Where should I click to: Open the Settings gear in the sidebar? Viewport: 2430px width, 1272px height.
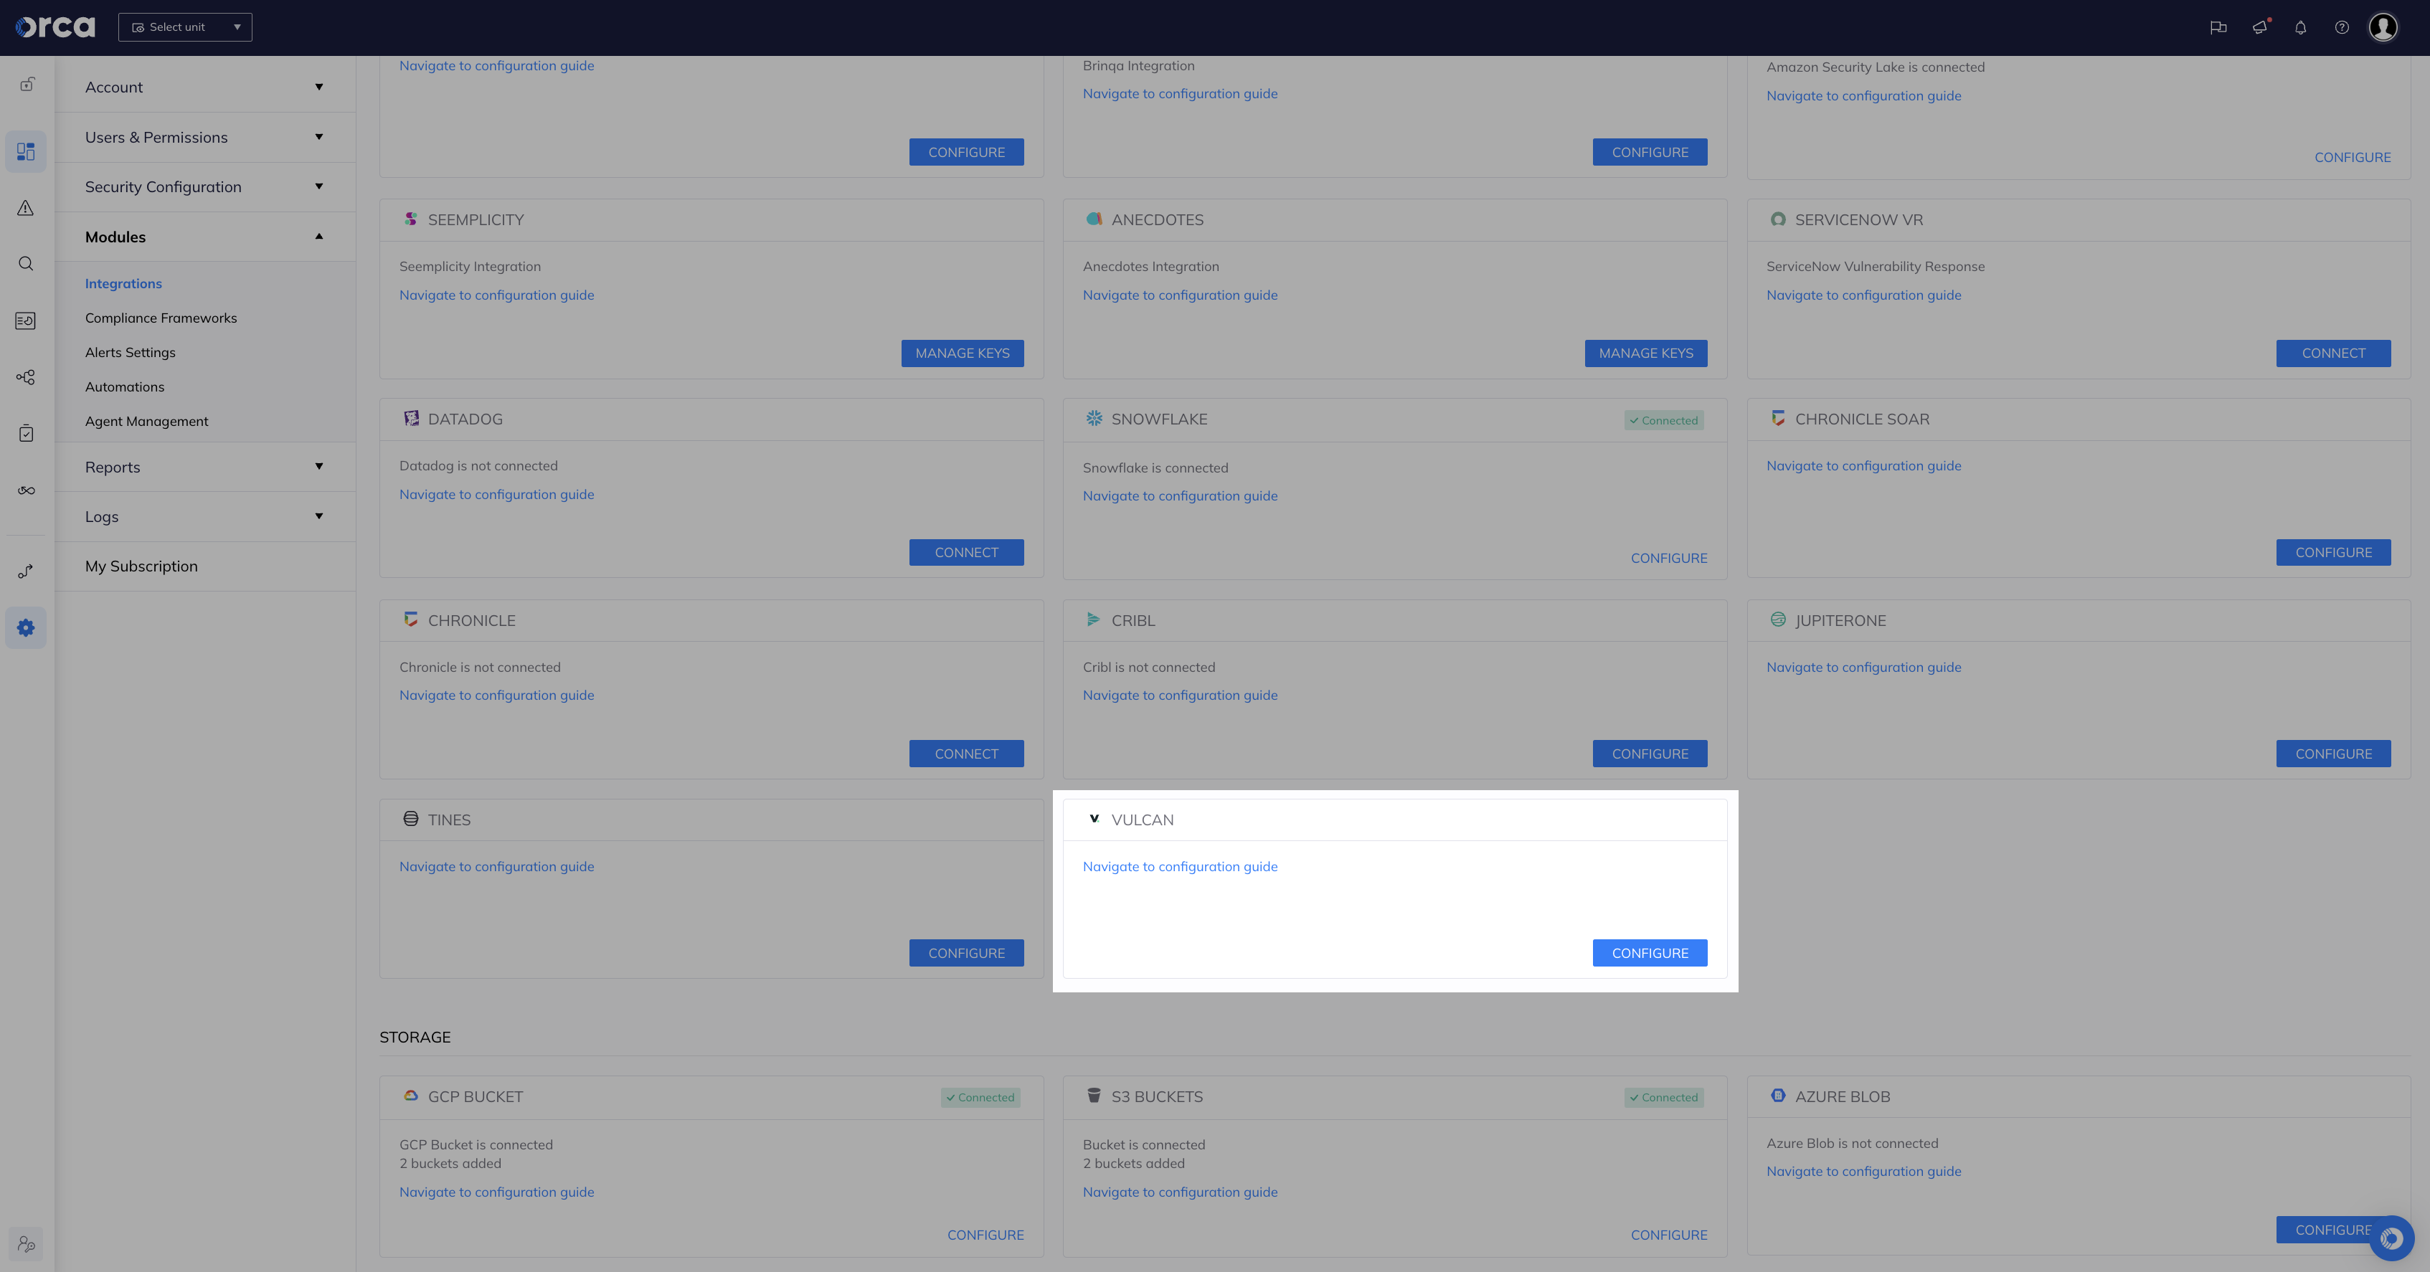[x=26, y=627]
